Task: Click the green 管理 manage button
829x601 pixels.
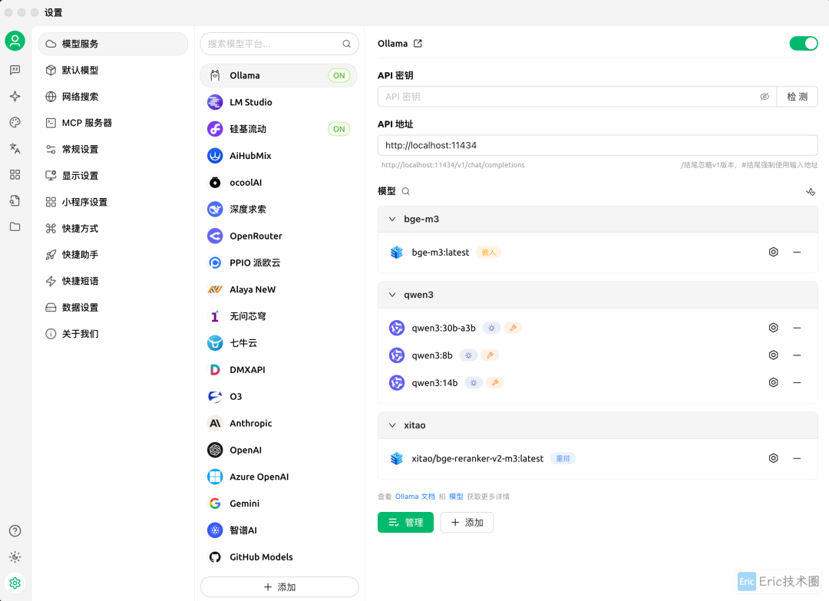Action: (405, 522)
